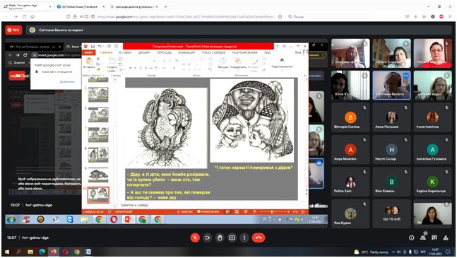Screen dimensions: 457x258
Task: Click the Создать слайд new slide icon
Action: (112, 61)
